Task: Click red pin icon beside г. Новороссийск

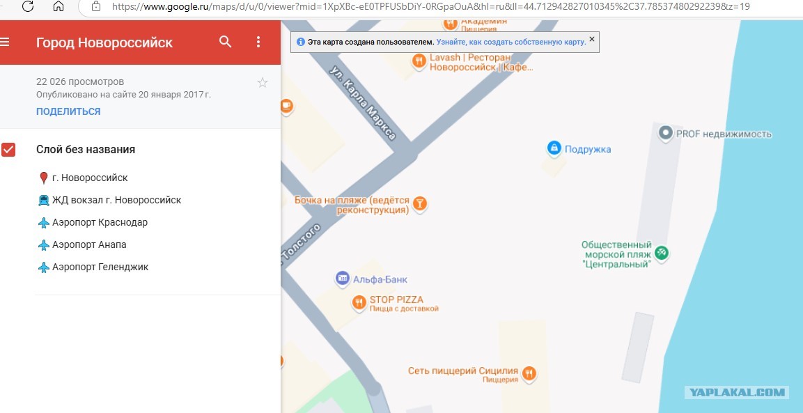Action: (44, 178)
